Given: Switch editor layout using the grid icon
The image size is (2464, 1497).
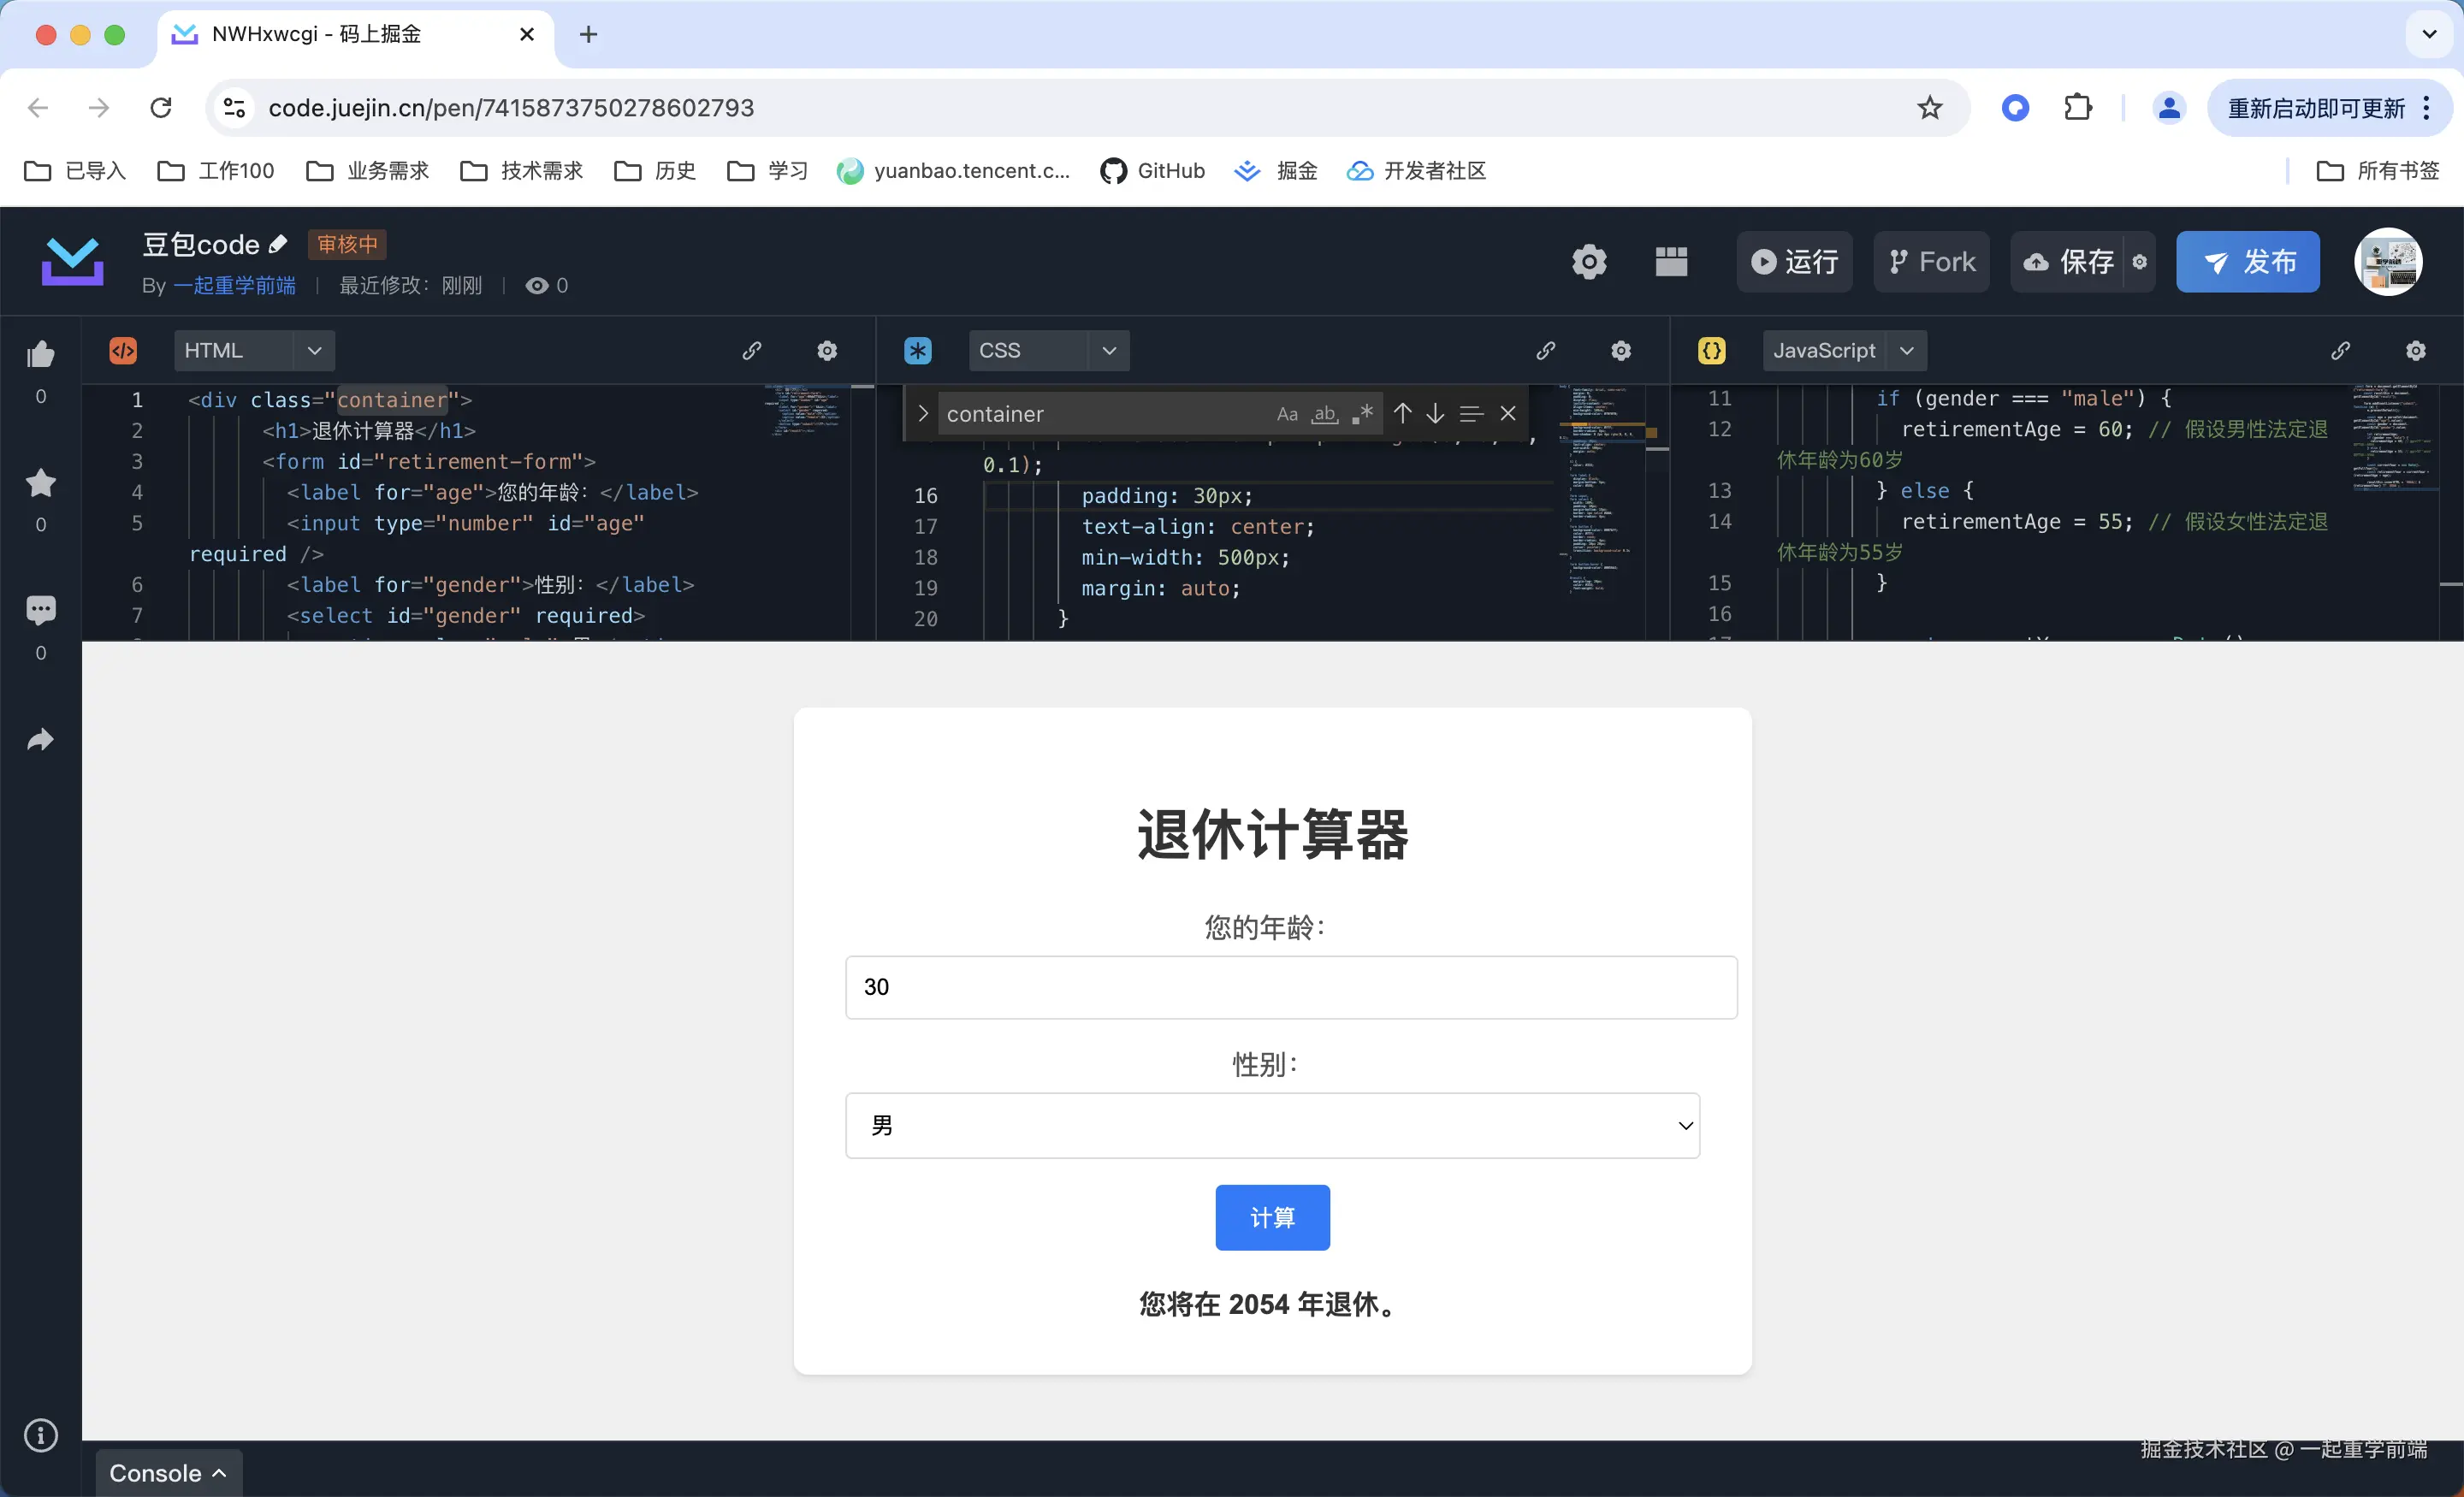Looking at the screenshot, I should (x=1671, y=261).
